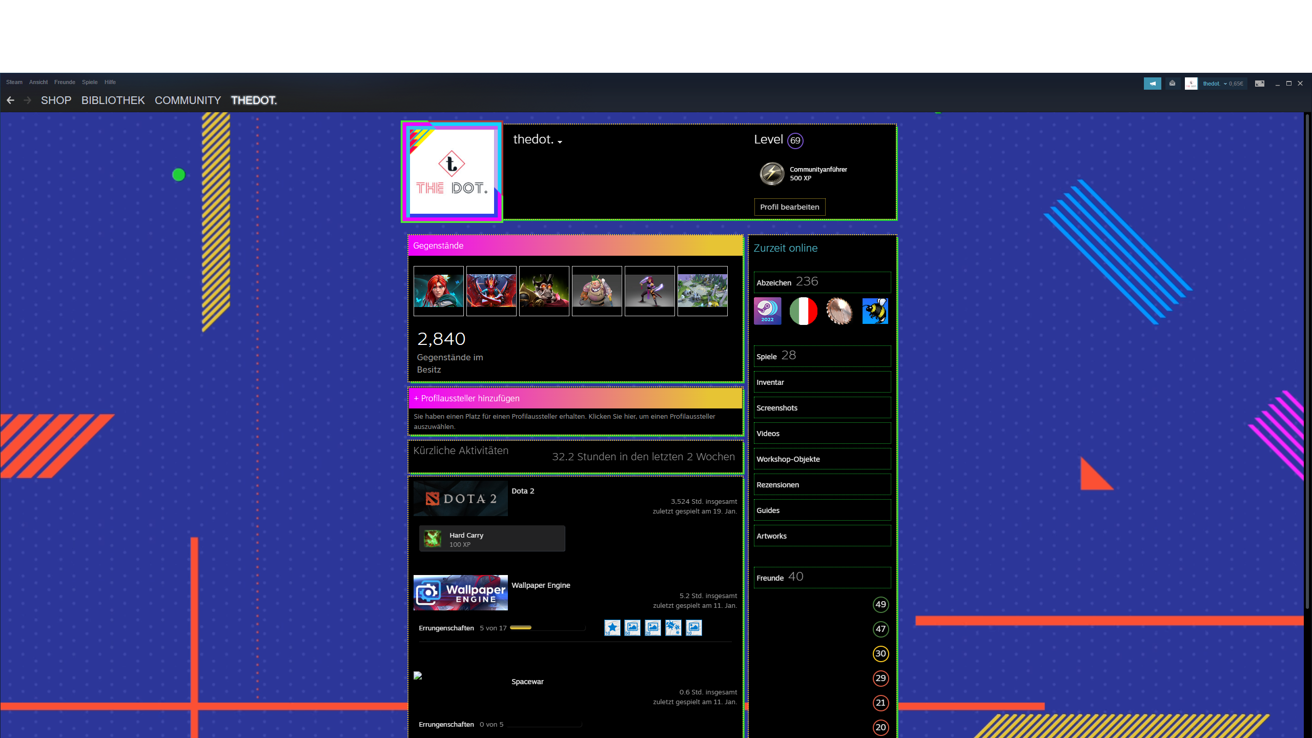This screenshot has height=738, width=1312.
Task: Open the bee badge
Action: 875,311
